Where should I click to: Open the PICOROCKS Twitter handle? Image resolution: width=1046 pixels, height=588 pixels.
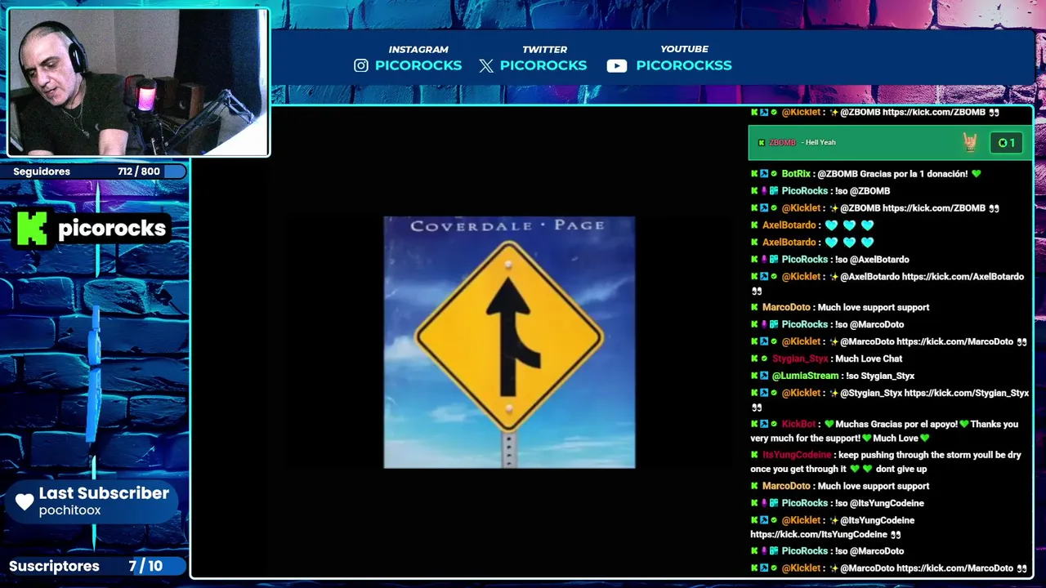(x=543, y=65)
